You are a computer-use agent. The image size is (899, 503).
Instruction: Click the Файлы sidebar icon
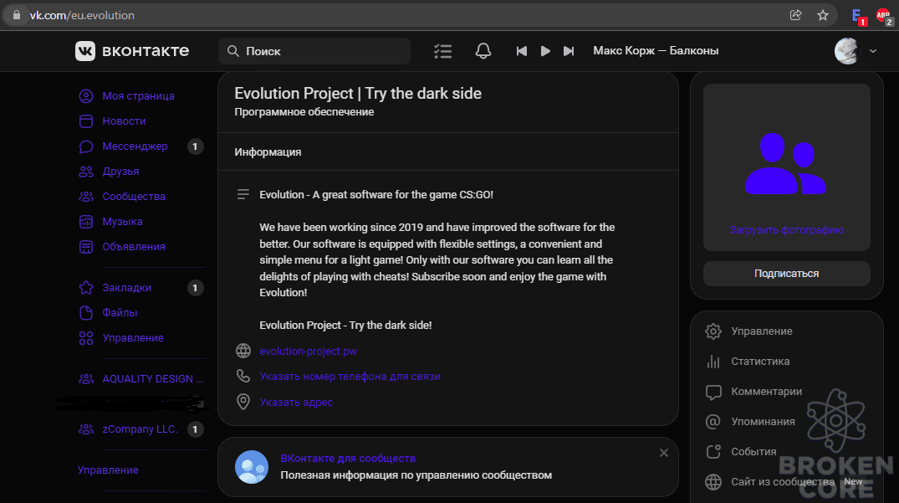[x=86, y=312]
